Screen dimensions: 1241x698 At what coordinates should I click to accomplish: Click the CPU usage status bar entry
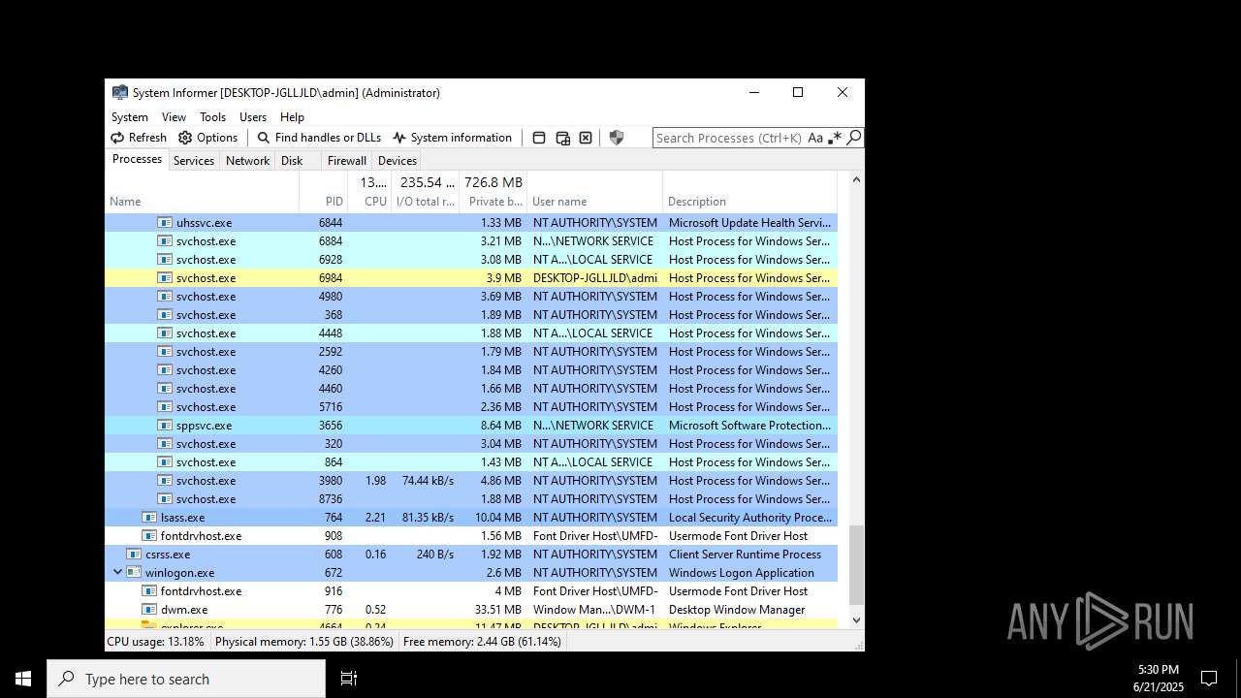point(156,642)
